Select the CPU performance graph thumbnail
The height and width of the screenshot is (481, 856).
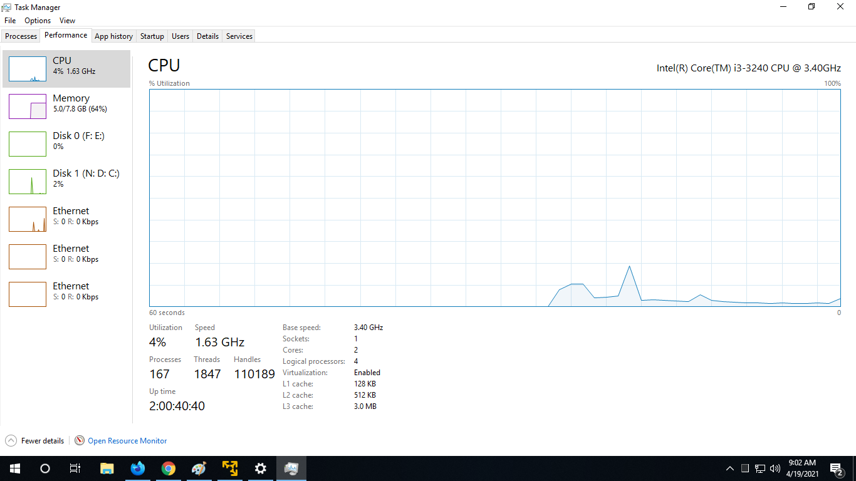(28, 69)
